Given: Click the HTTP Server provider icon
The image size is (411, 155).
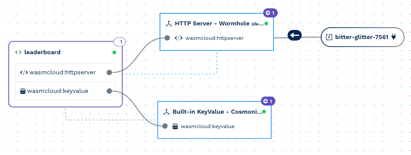Looking at the screenshot, I should coord(169,23).
